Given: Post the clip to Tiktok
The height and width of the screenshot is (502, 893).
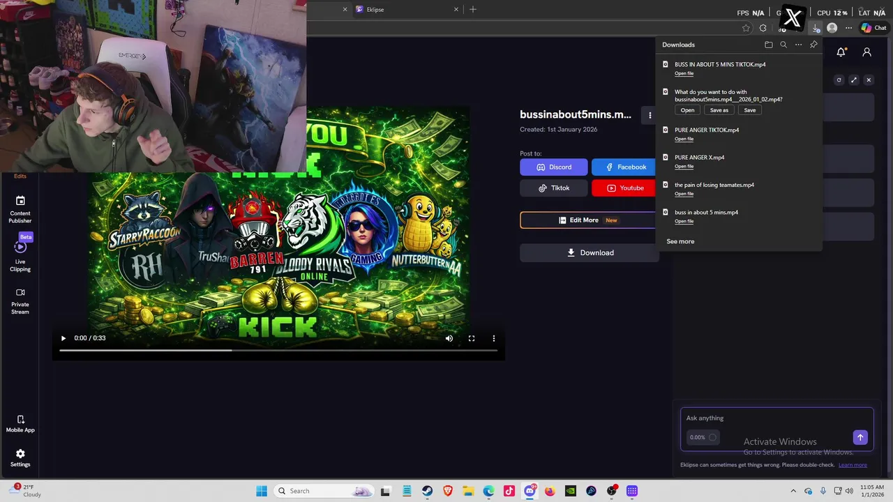Looking at the screenshot, I should (x=554, y=188).
